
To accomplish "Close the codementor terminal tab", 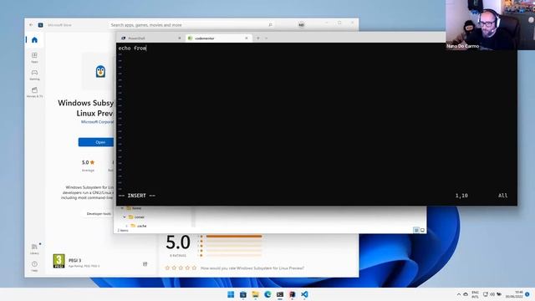I will point(247,38).
